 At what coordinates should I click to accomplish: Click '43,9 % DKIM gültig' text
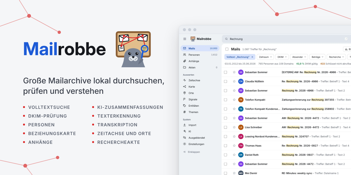(x=307, y=64)
